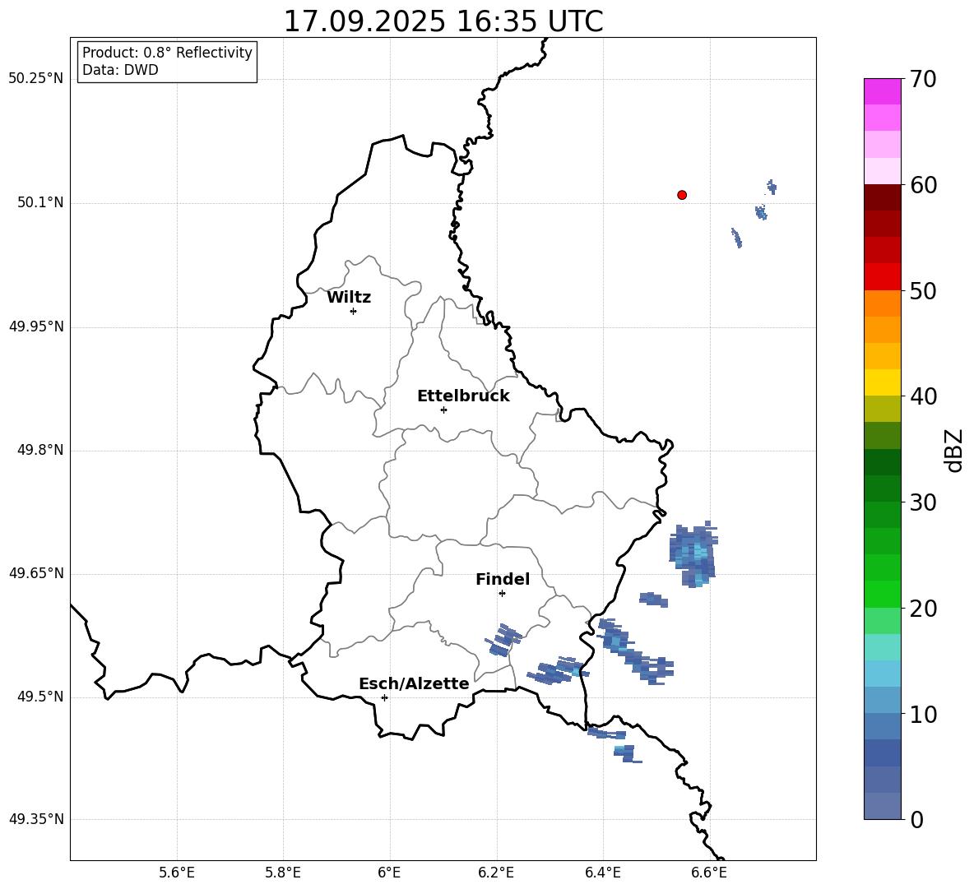
Task: Click the Esch/Alzette city label
Action: pos(414,683)
